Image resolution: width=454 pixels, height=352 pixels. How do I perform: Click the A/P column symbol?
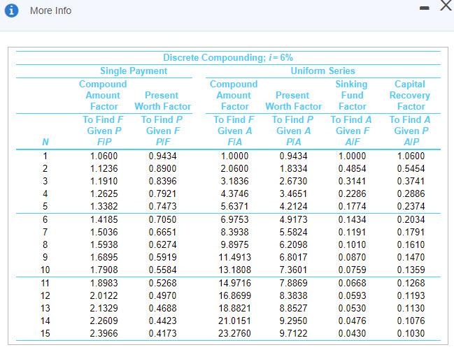411,142
